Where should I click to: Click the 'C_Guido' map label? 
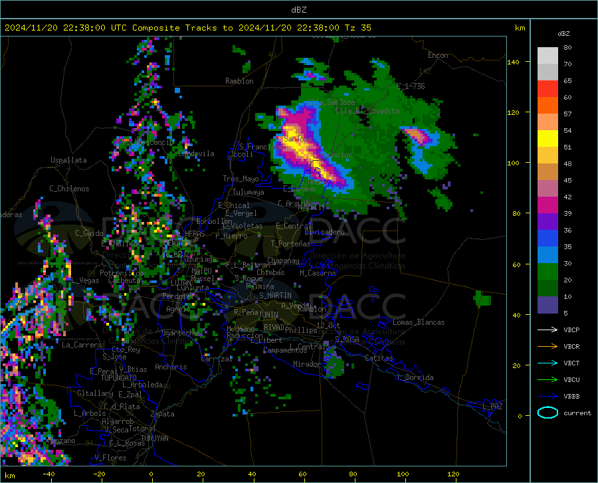(89, 233)
